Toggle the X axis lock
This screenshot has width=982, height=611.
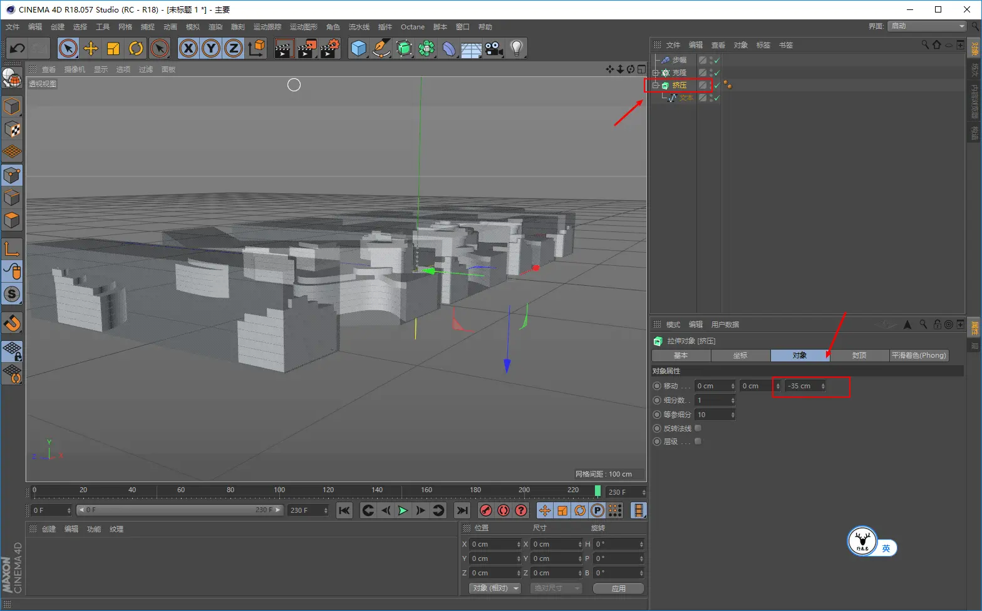pyautogui.click(x=188, y=48)
